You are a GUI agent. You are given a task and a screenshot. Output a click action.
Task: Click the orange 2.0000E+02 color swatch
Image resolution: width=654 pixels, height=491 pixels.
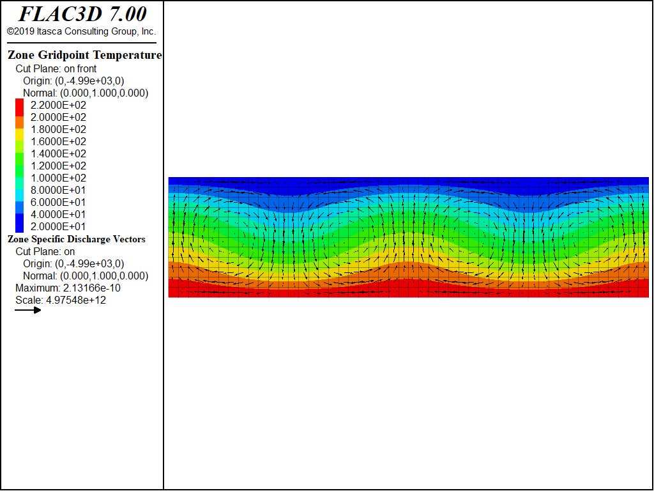[x=20, y=122]
